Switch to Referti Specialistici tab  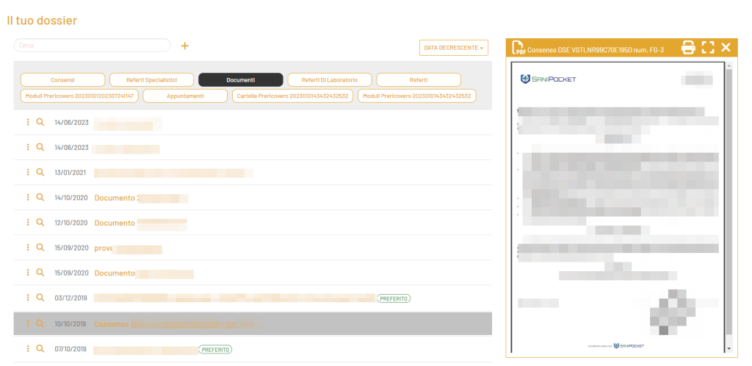(x=153, y=79)
